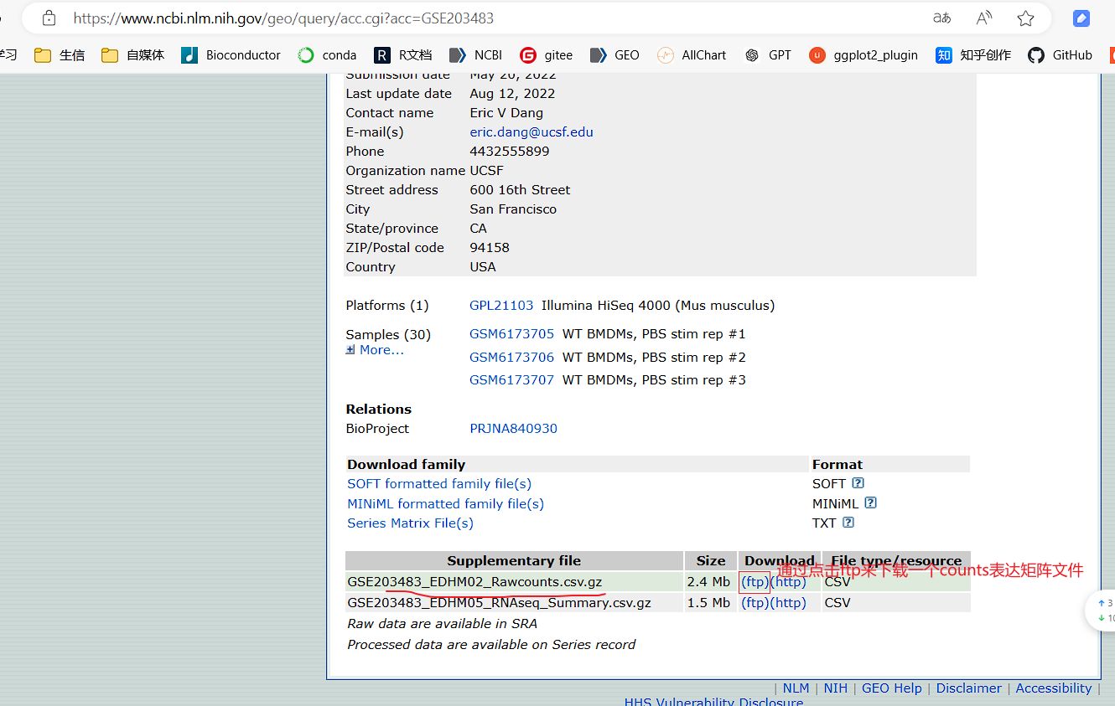Open the read aloud icon
Image resolution: width=1115 pixels, height=706 pixels.
pos(984,18)
